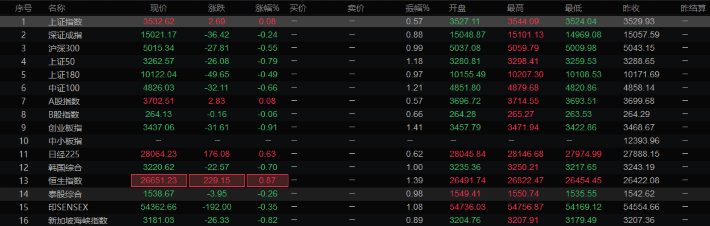
Task: Select the 恒生指数 row name
Action: (x=65, y=181)
